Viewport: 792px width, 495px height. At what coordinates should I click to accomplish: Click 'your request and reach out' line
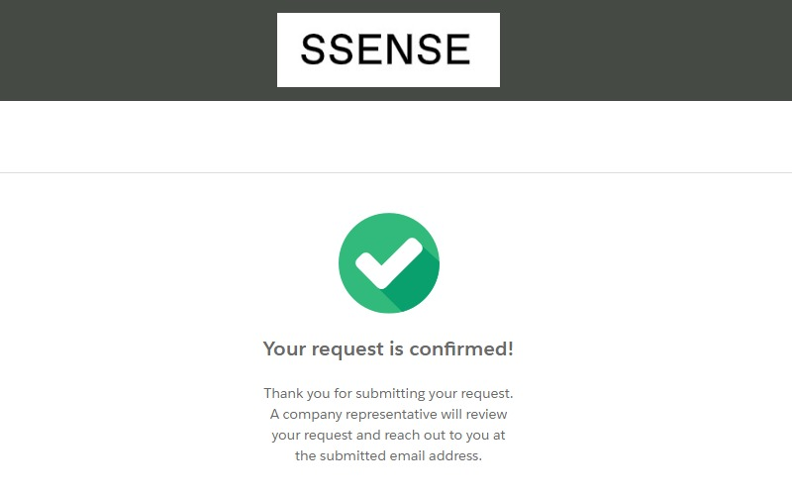pos(388,436)
